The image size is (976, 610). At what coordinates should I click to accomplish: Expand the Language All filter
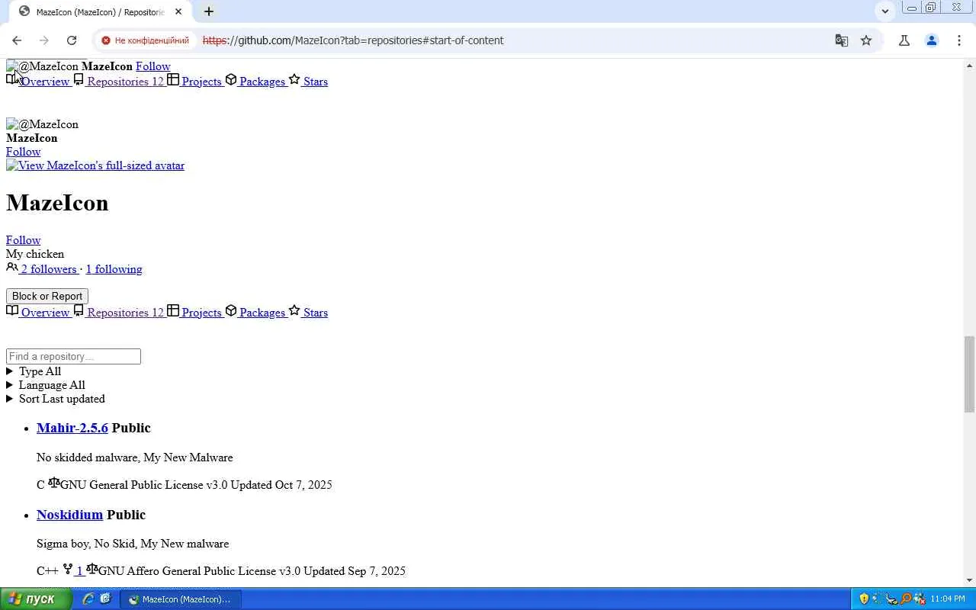46,385
